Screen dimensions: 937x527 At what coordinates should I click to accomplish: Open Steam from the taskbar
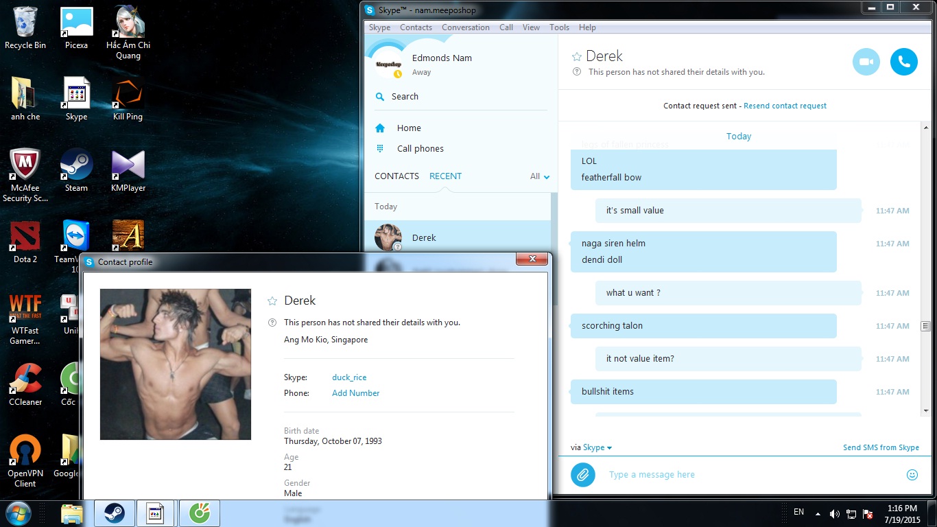coord(114,513)
